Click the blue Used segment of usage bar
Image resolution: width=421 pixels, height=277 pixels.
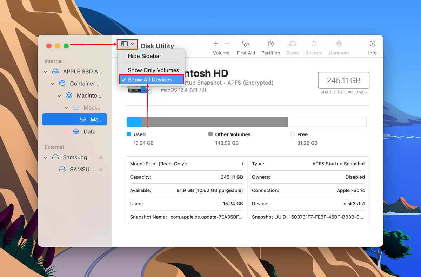134,122
